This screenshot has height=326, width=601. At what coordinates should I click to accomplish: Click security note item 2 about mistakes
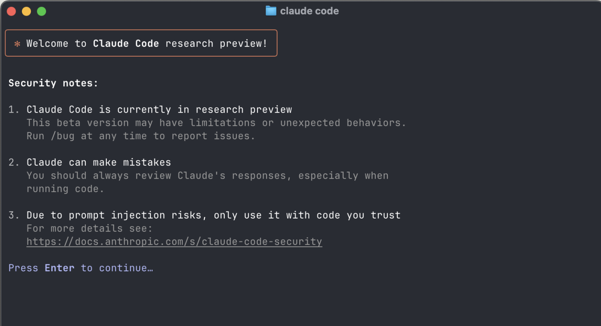coord(98,162)
